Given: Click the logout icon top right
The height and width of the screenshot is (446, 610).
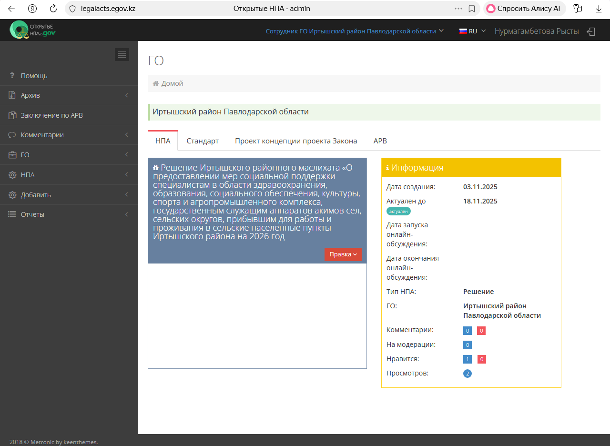Looking at the screenshot, I should (x=591, y=31).
